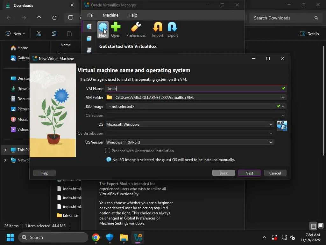The width and height of the screenshot is (326, 245).
Task: Go up one folder with the Up arrow
Action: [x=39, y=18]
